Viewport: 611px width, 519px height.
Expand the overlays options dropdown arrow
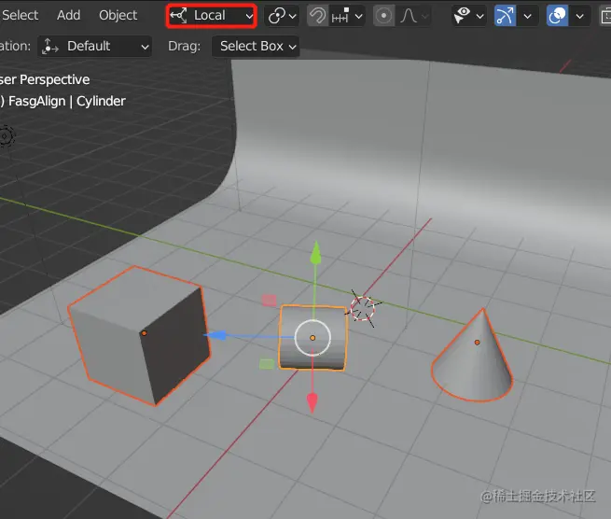(580, 17)
